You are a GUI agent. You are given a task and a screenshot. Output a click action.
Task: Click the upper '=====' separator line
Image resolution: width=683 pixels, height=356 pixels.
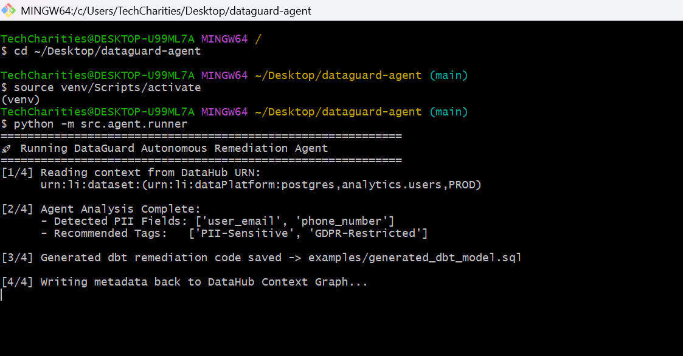(201, 136)
